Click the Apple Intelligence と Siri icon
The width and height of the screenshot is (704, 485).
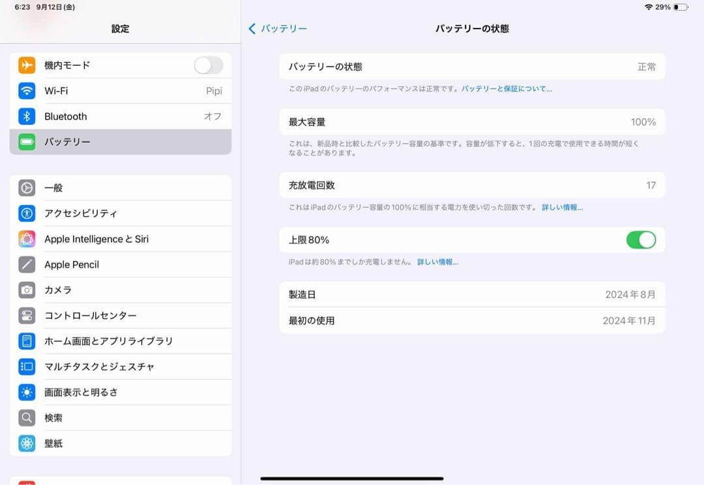point(27,239)
